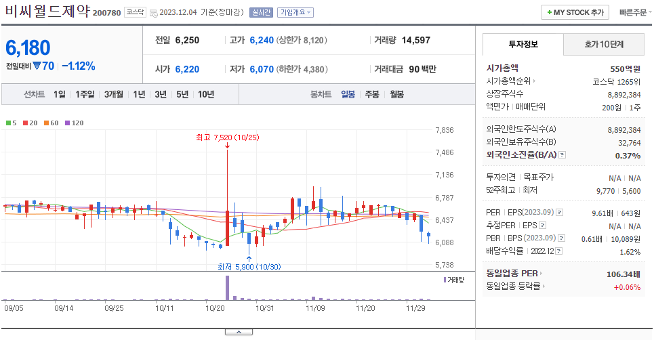The height and width of the screenshot is (340, 654).
Task: Click the 저가 value 6,070
Action: click(x=262, y=69)
